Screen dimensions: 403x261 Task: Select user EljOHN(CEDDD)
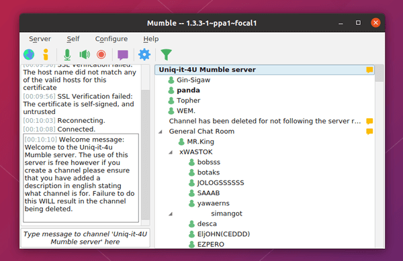(224, 234)
